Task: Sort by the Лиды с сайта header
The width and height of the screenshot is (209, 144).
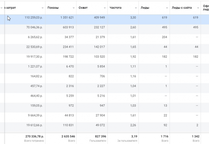Action: [x=182, y=8]
